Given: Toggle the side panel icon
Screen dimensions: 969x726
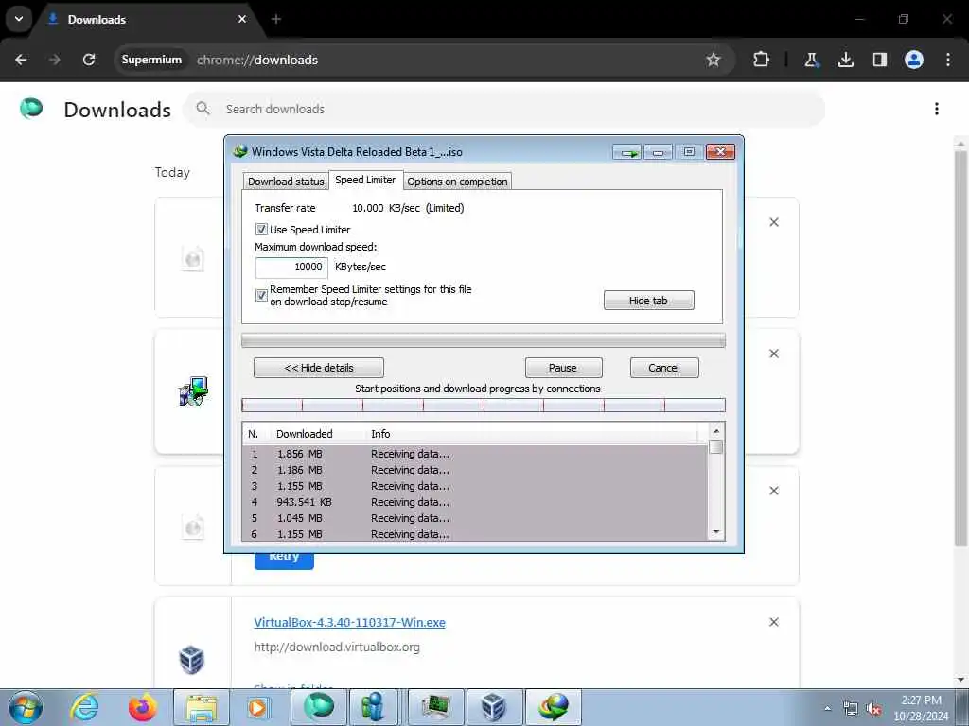Looking at the screenshot, I should point(879,60).
